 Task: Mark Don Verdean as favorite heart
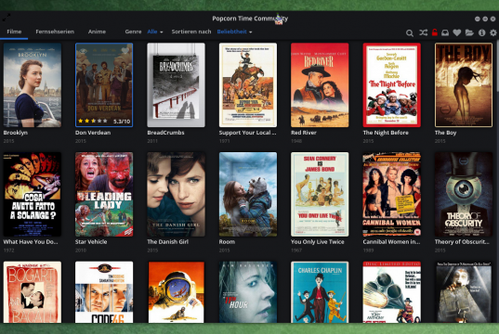pyautogui.click(x=125, y=50)
